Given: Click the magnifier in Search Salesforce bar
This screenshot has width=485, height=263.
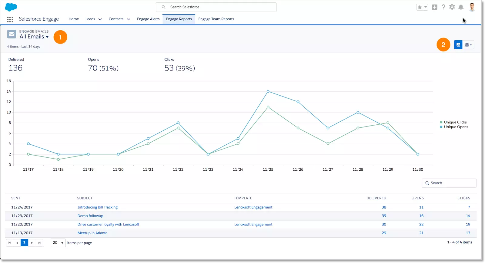Looking at the screenshot, I should [163, 7].
